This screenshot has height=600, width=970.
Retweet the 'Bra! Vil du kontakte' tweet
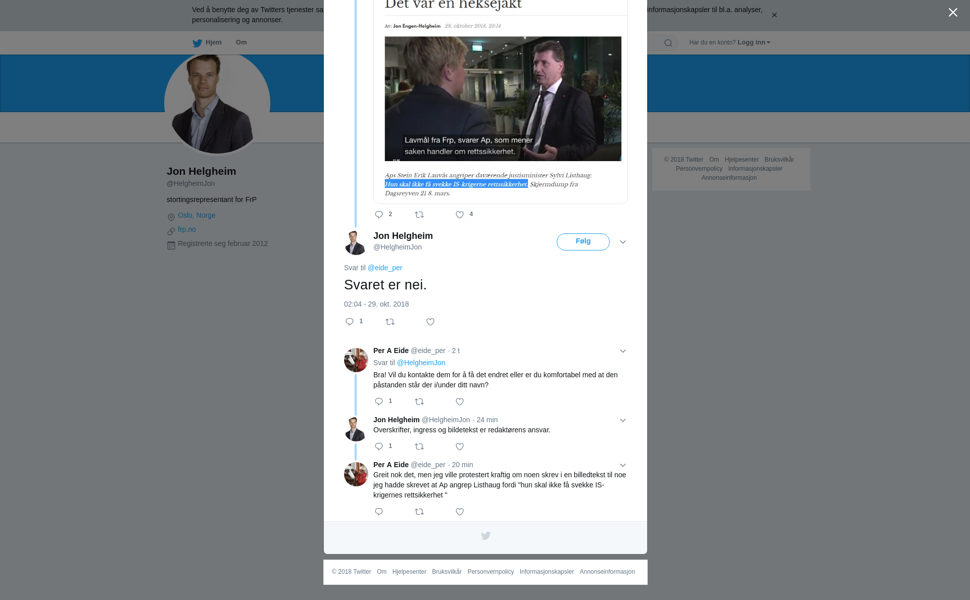tap(419, 402)
